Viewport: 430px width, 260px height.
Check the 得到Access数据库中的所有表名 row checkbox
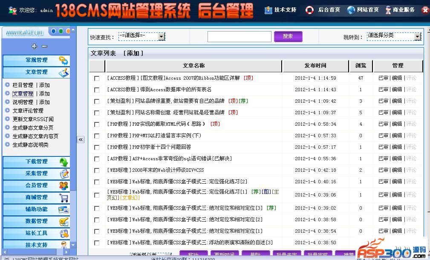click(97, 90)
